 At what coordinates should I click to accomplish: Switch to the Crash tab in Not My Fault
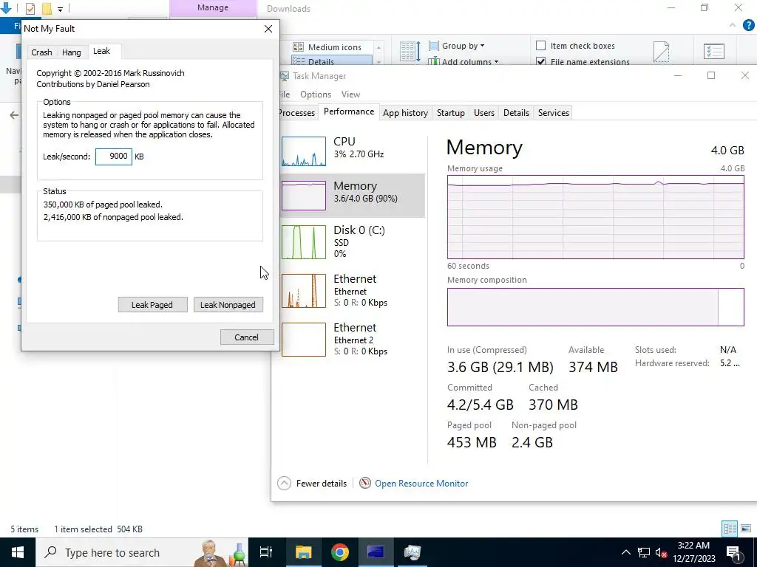pos(41,52)
